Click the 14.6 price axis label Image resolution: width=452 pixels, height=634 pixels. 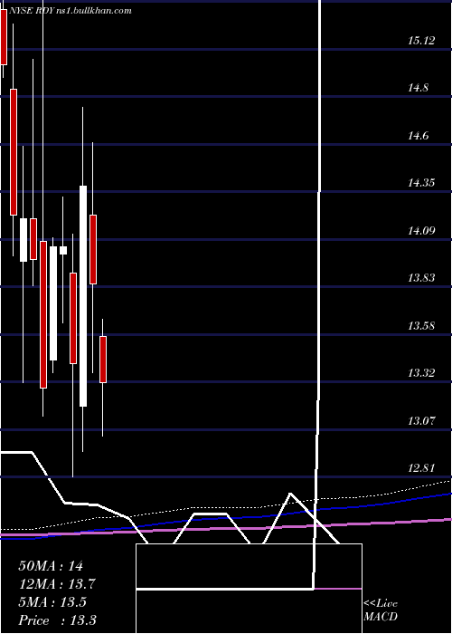[418, 136]
